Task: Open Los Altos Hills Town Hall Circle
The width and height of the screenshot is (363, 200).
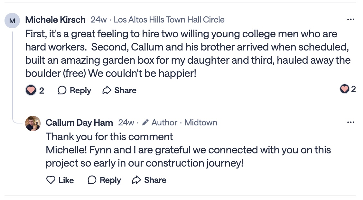Action: click(x=169, y=20)
